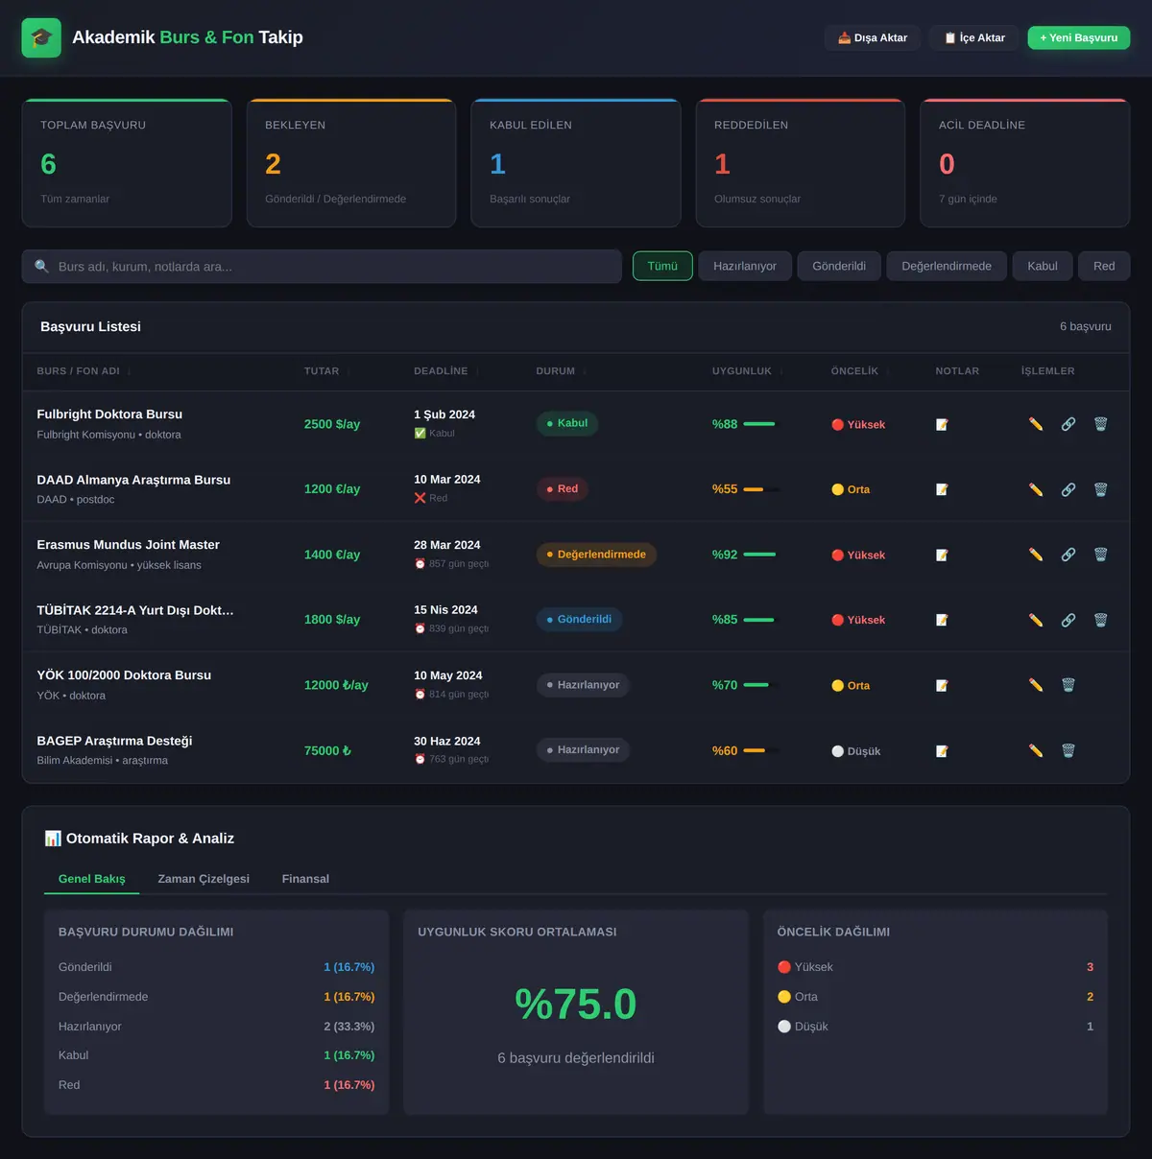This screenshot has height=1159, width=1152.
Task: Filter list by Kabul chip
Action: point(1043,266)
